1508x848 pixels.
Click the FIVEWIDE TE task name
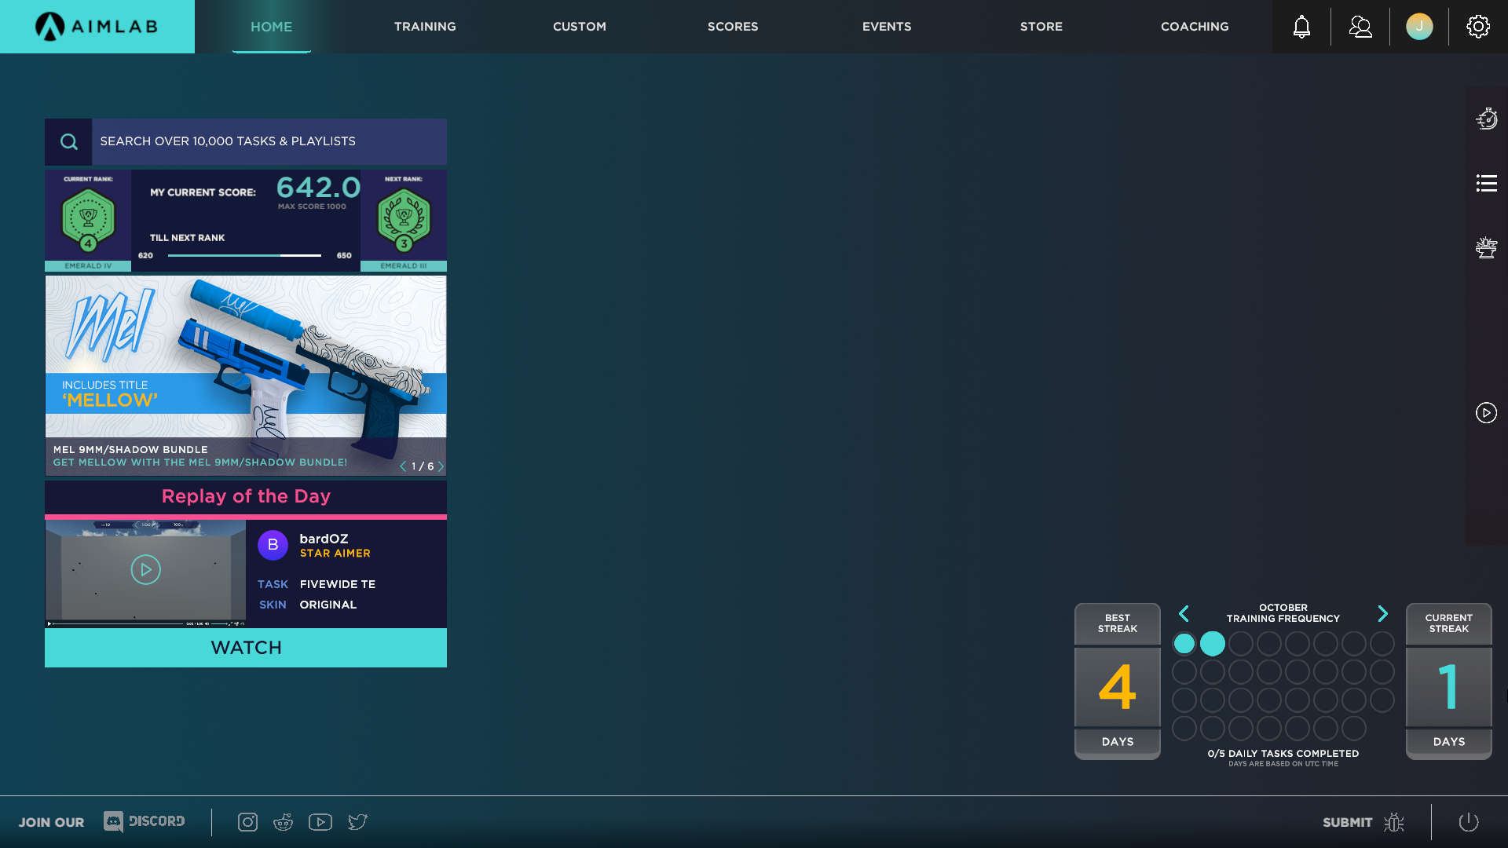pos(338,584)
